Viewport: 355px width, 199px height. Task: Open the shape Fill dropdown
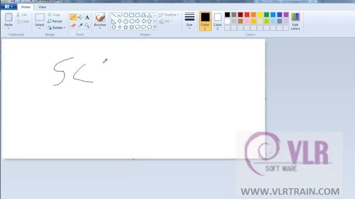166,21
